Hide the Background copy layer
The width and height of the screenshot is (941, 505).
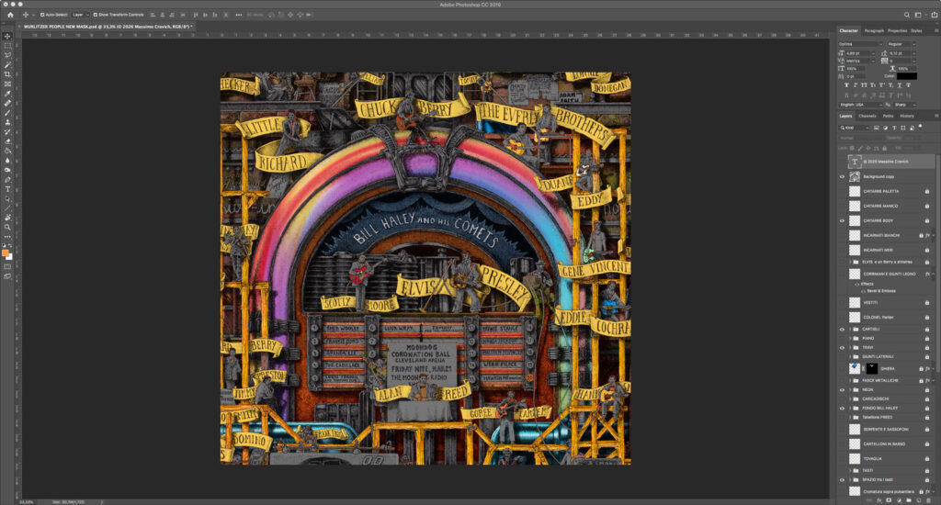coord(842,177)
